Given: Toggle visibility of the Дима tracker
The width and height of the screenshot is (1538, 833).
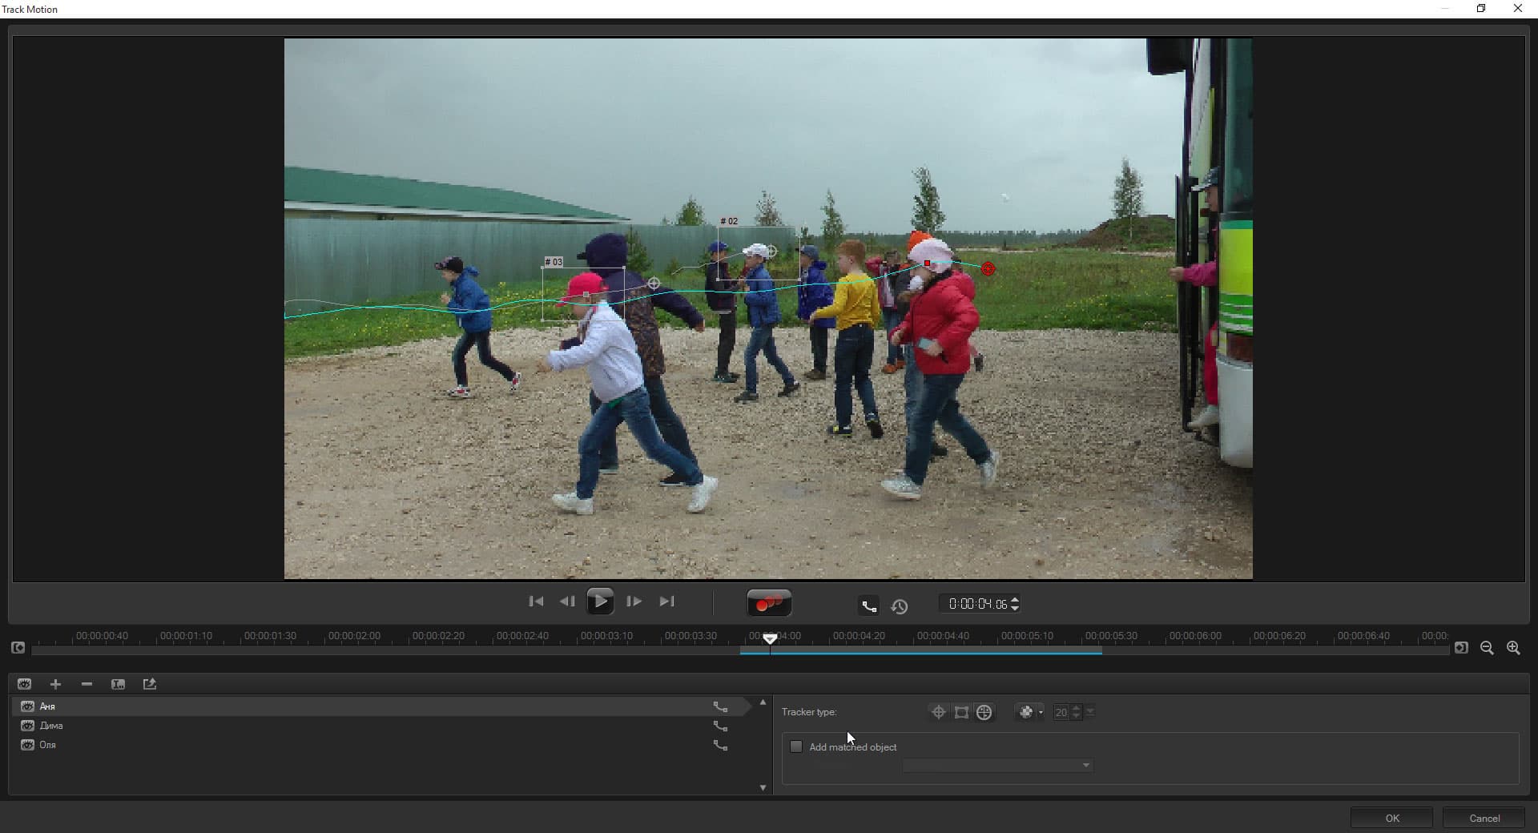Looking at the screenshot, I should pos(27,726).
